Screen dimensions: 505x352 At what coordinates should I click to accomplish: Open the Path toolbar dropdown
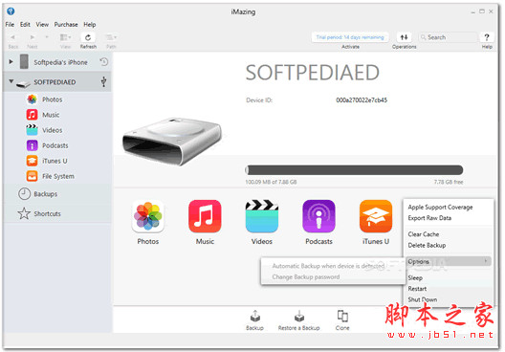[111, 37]
